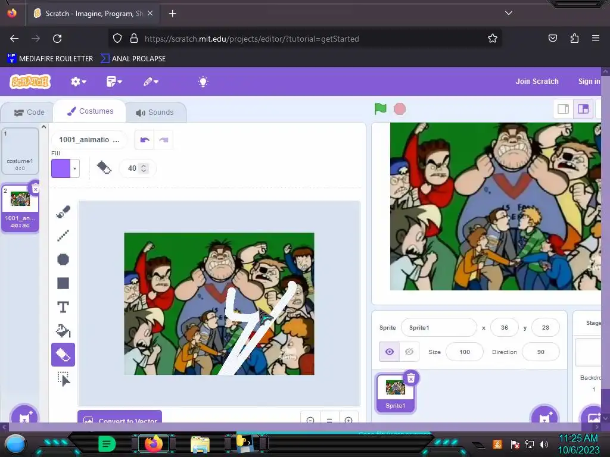This screenshot has height=457, width=610.
Task: Click Convert to Vector button
Action: coord(120,417)
